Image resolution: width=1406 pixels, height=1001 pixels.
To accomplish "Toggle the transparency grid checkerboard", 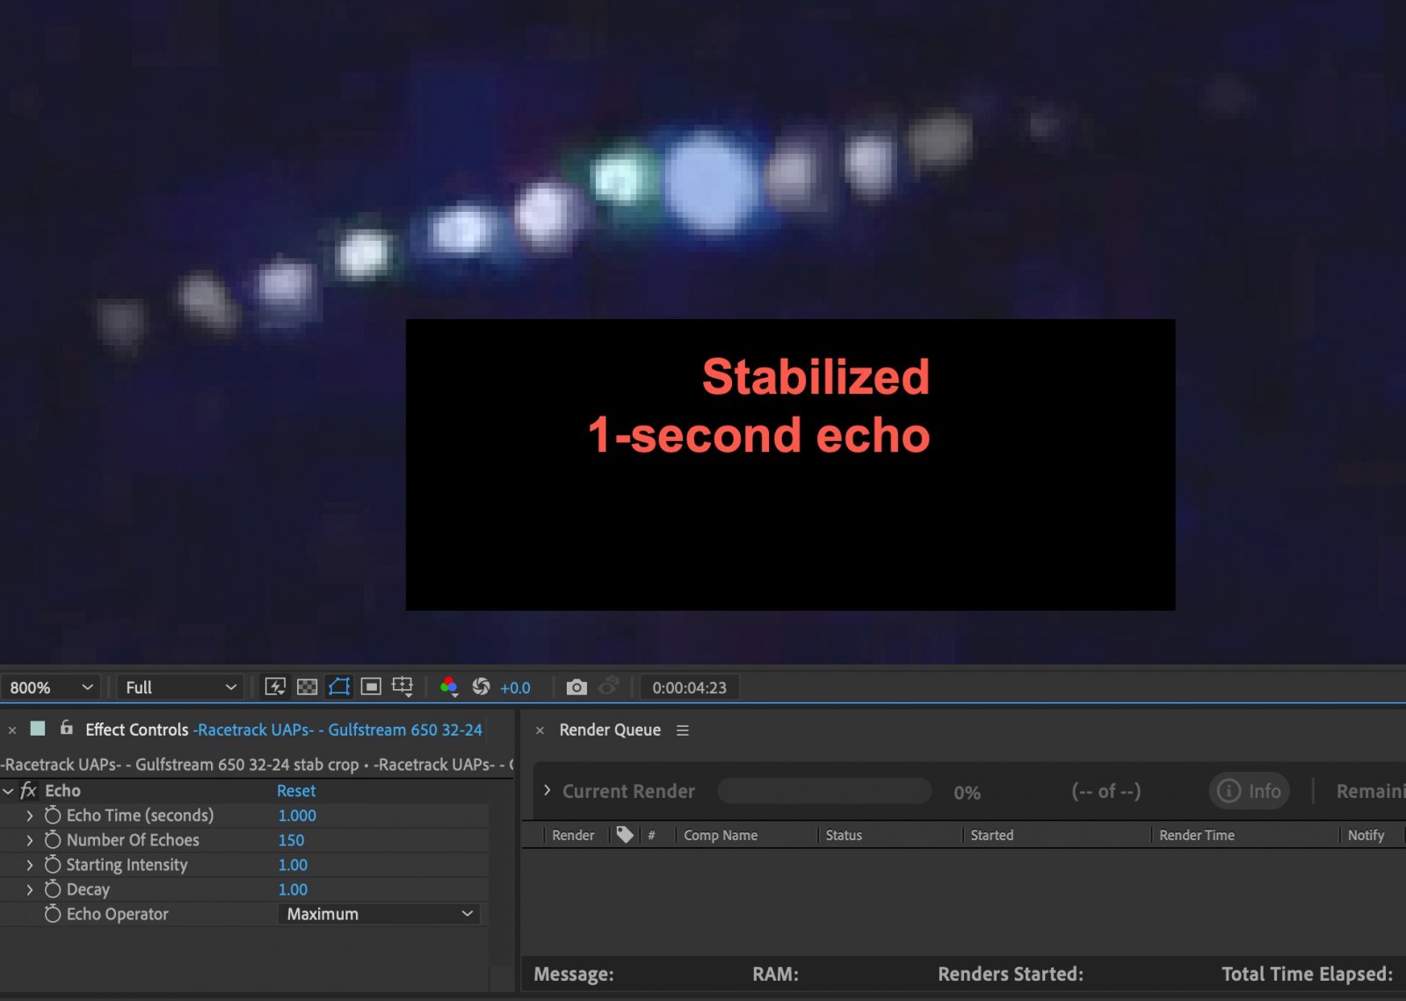I will [x=307, y=687].
